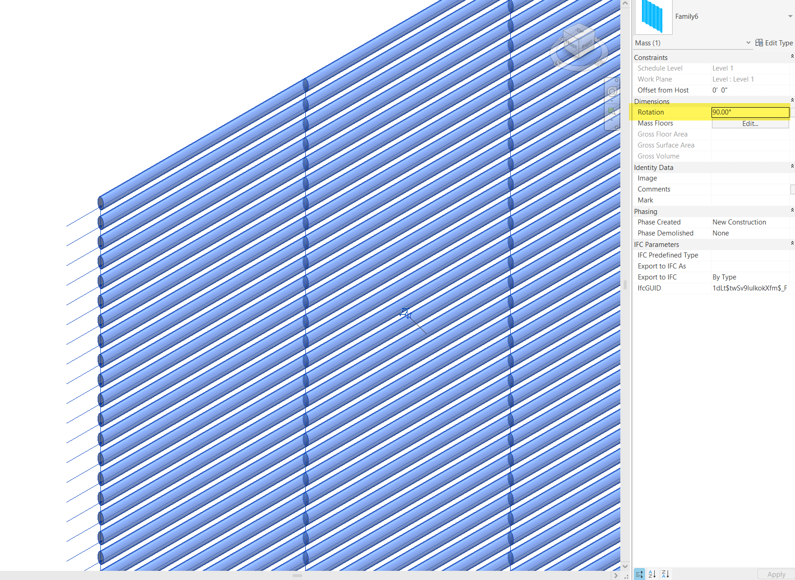
Task: Sort properties descending with Z-A icon
Action: (665, 574)
